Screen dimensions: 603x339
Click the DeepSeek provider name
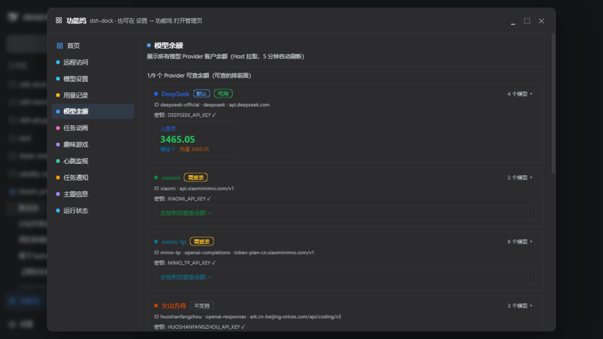click(175, 94)
